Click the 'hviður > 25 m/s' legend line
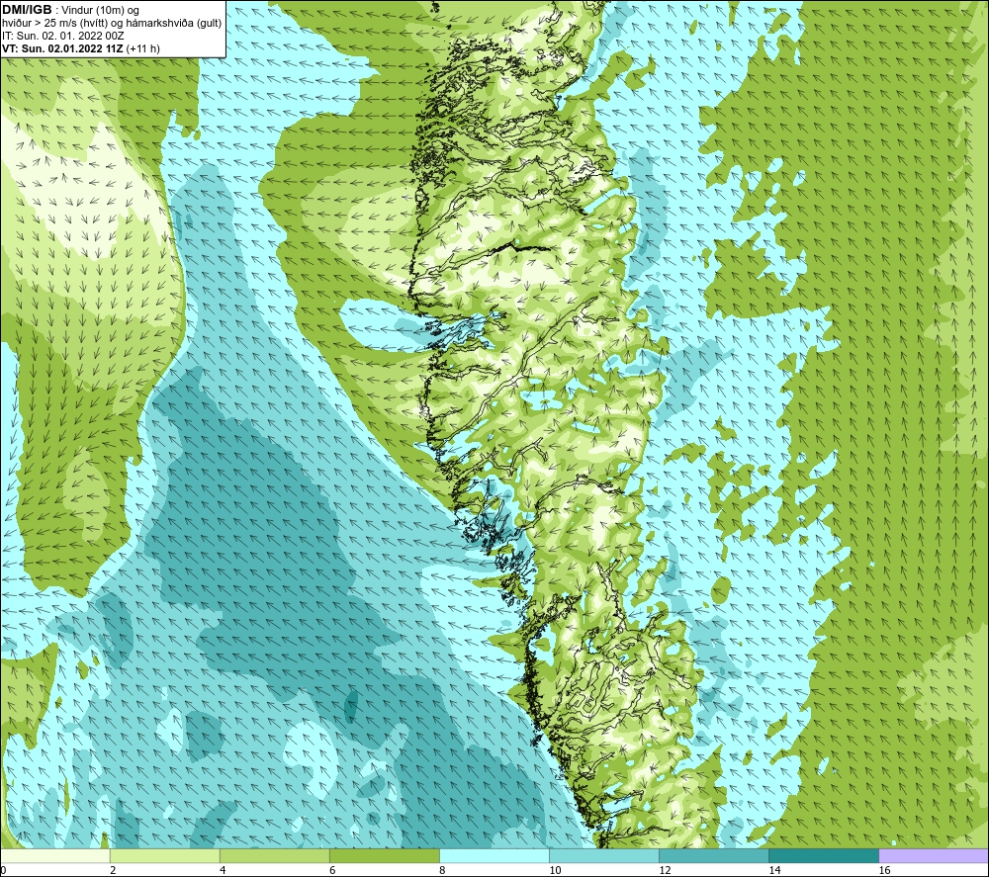This screenshot has height=877, width=989. (112, 24)
